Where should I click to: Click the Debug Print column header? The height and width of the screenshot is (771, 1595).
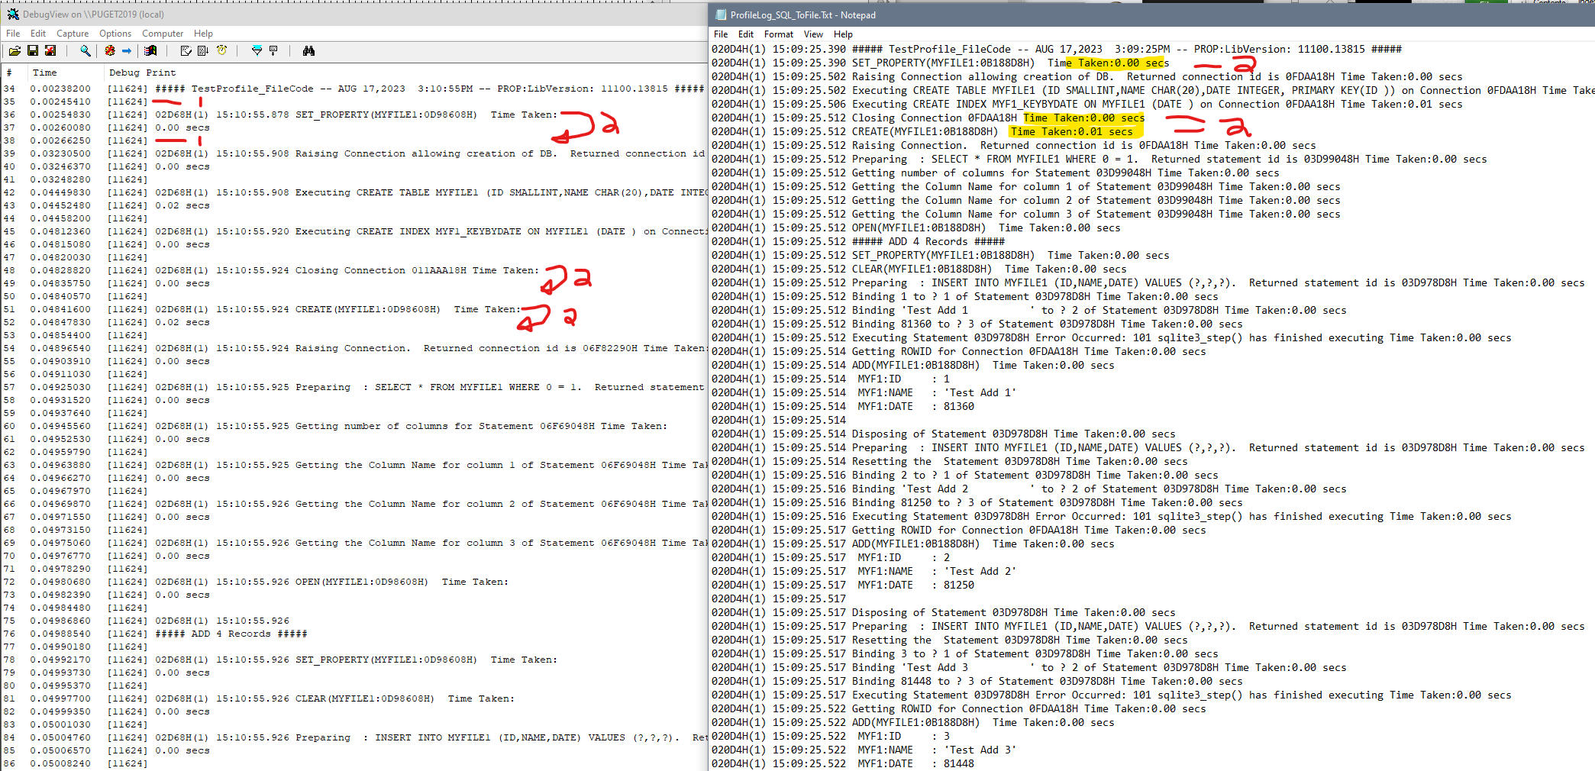point(142,73)
